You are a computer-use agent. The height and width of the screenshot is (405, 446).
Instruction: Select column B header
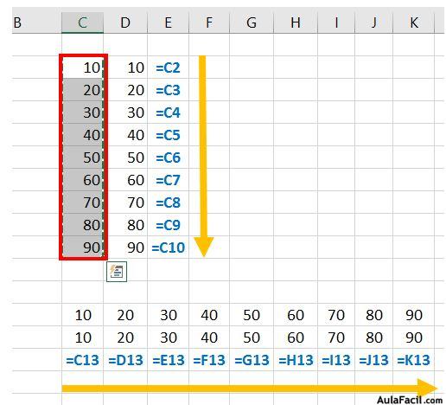pyautogui.click(x=36, y=22)
